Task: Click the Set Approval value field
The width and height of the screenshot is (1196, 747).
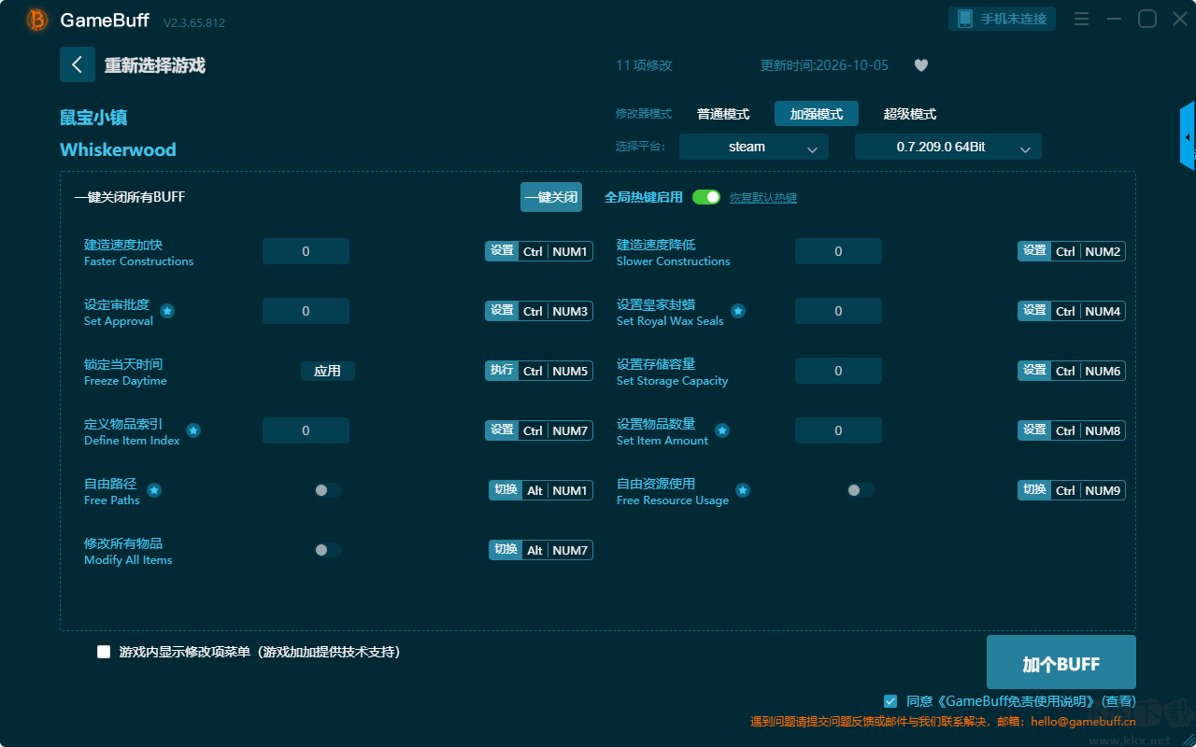Action: click(306, 311)
